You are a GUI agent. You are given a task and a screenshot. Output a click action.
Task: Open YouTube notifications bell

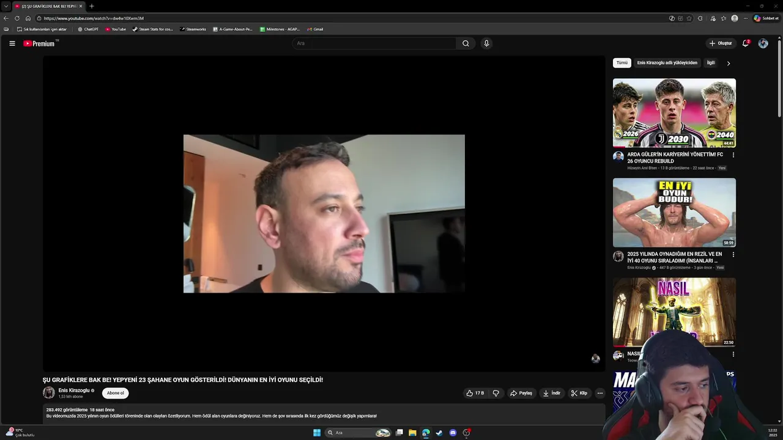click(x=746, y=43)
